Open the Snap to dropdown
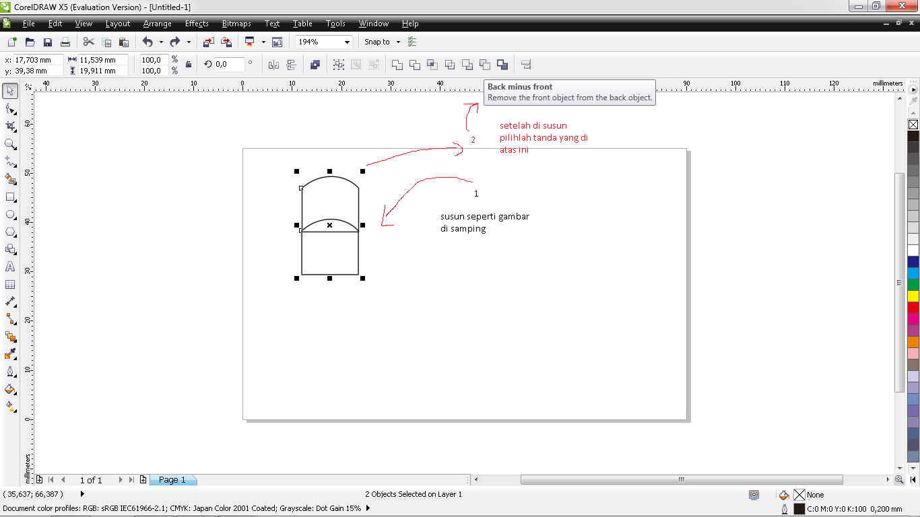 coord(398,42)
